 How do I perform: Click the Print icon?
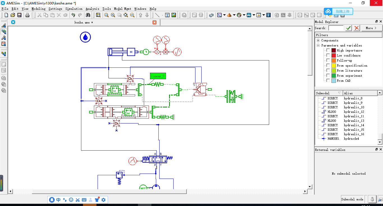[x=27, y=15]
